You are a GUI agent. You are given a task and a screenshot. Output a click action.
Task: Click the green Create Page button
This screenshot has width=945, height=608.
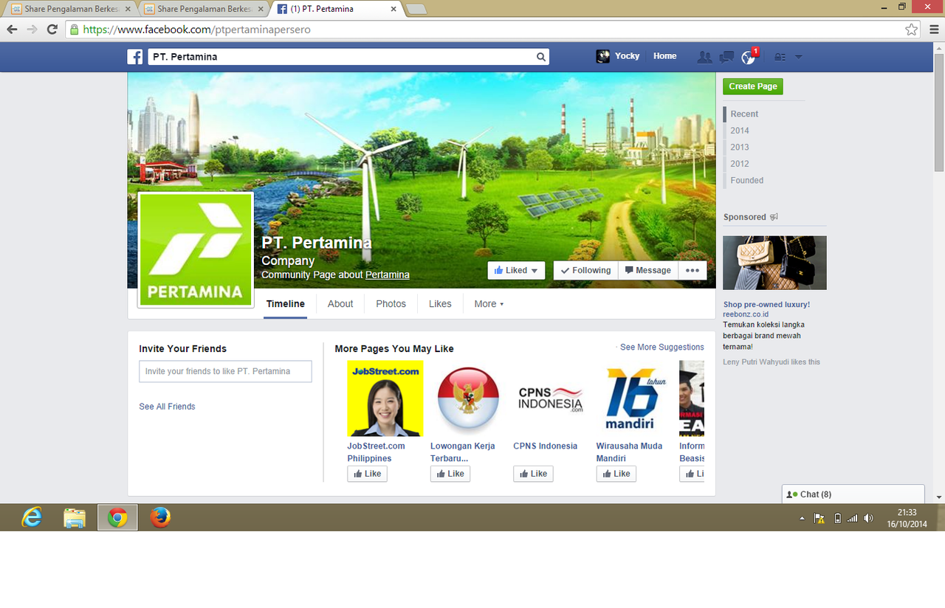click(753, 86)
